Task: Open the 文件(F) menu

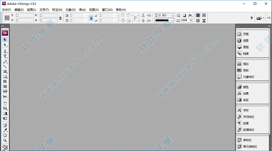Action: click(6, 10)
